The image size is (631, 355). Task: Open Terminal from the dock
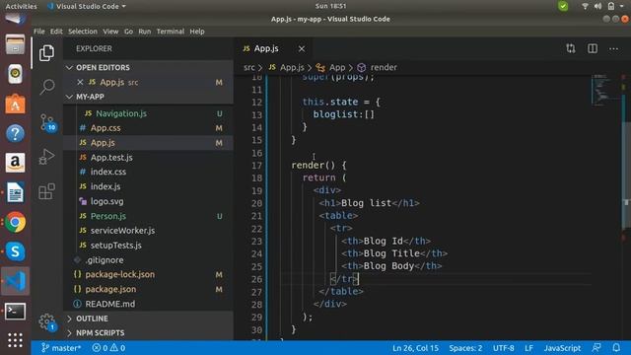pyautogui.click(x=16, y=312)
